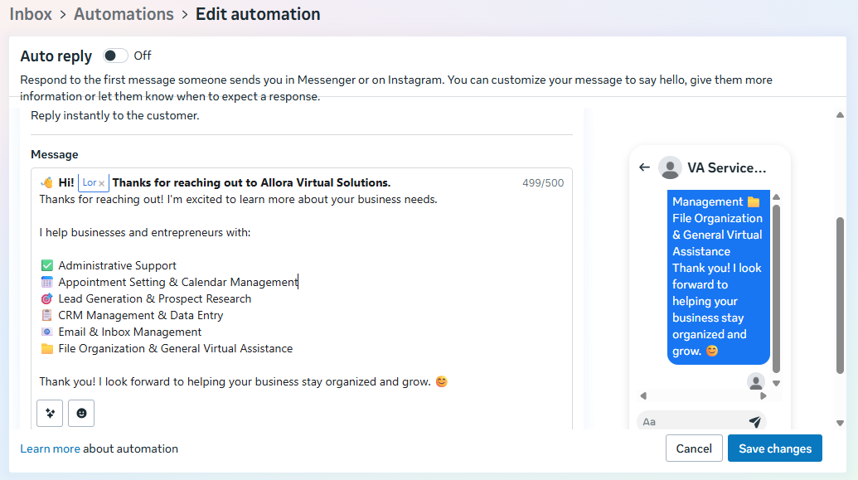Remove the 'Lor' personalization tag
The height and width of the screenshot is (480, 858).
coord(102,183)
